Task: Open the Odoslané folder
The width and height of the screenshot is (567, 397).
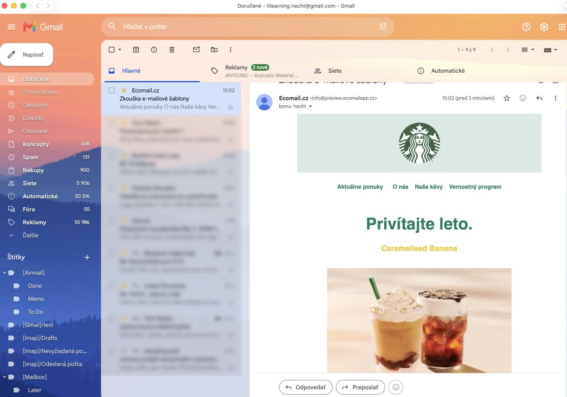Action: coord(47,131)
